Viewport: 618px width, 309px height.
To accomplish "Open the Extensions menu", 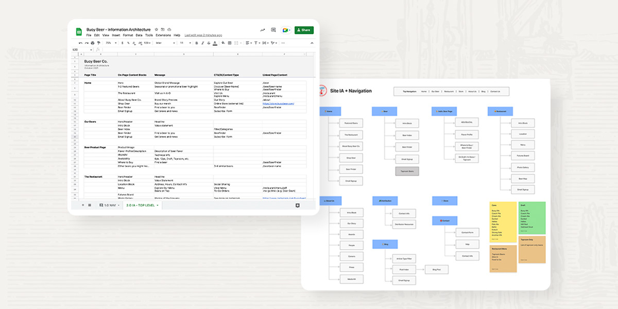I will click(163, 36).
